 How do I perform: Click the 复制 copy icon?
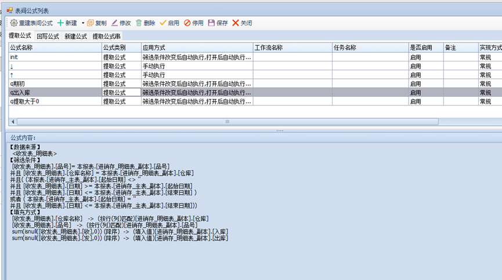pyautogui.click(x=90, y=23)
